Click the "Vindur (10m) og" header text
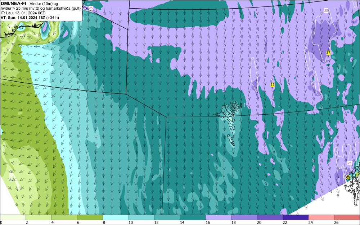 (44, 4)
